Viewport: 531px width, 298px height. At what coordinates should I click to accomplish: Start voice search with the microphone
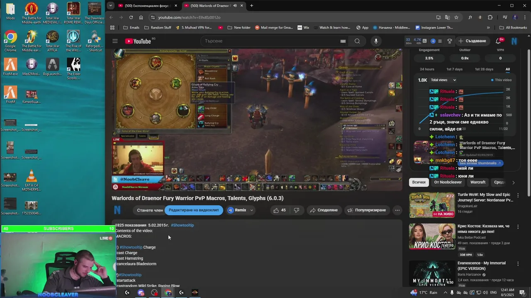[x=376, y=41]
